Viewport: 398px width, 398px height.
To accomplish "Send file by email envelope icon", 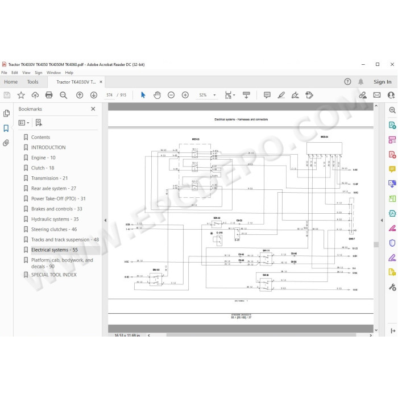I will pos(377,95).
